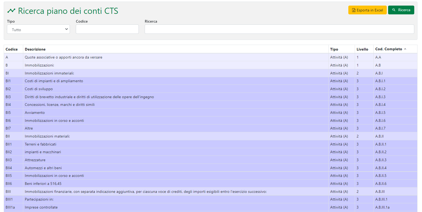The width and height of the screenshot is (422, 212).
Task: Sort table by Codice column header
Action: point(12,49)
